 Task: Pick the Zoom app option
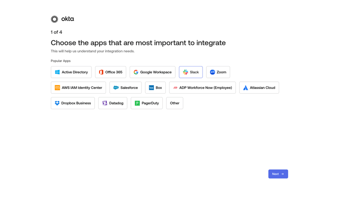pyautogui.click(x=218, y=72)
